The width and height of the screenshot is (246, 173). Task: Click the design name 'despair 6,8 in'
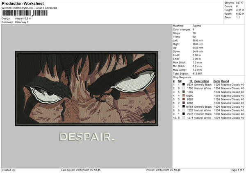coord(23,18)
